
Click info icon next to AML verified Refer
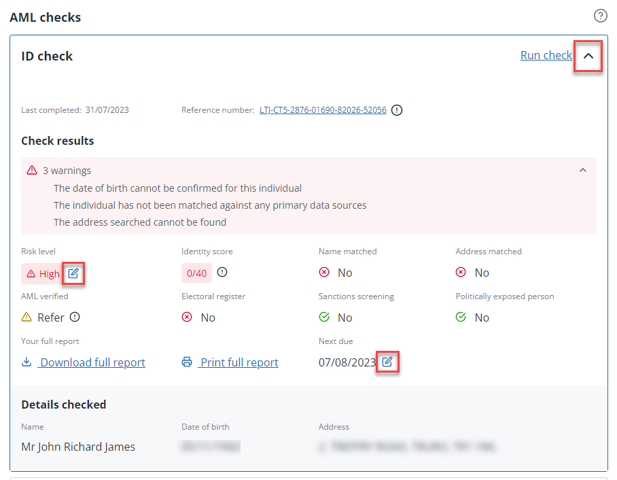(75, 318)
